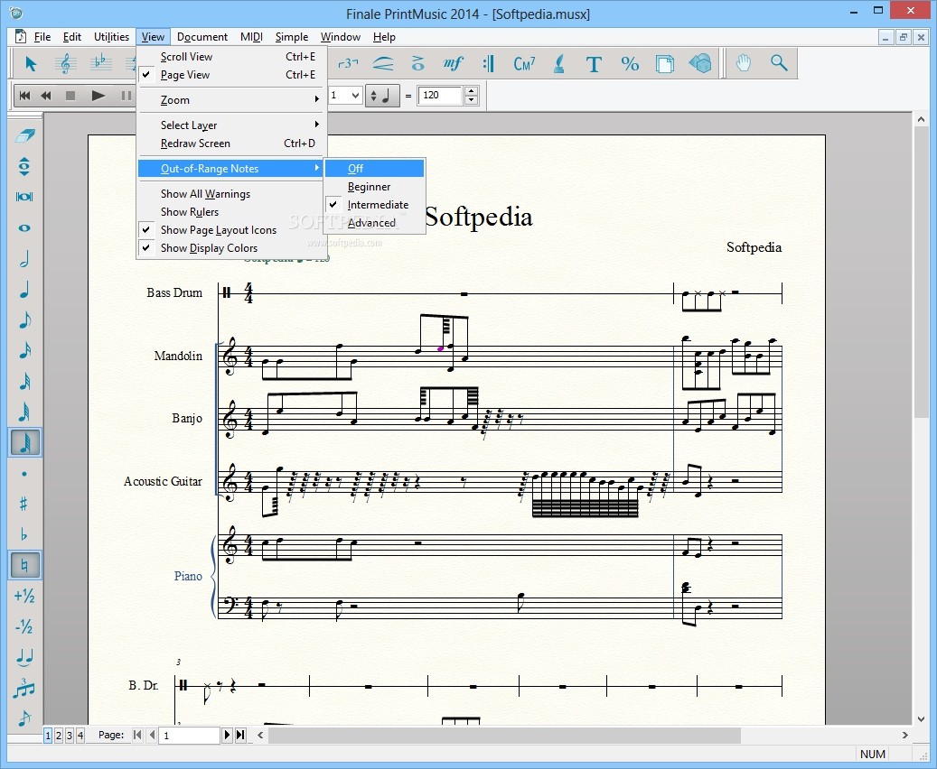Select the sharp accidental

tap(23, 504)
